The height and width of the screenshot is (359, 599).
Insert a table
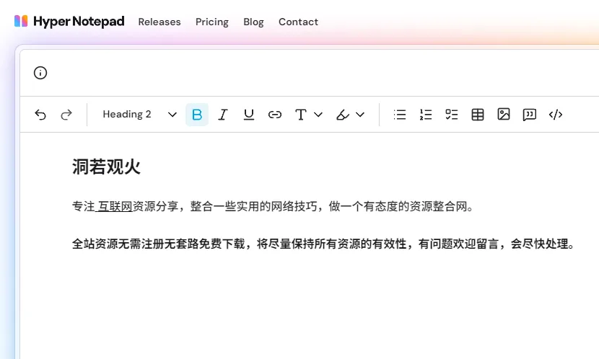tap(478, 115)
